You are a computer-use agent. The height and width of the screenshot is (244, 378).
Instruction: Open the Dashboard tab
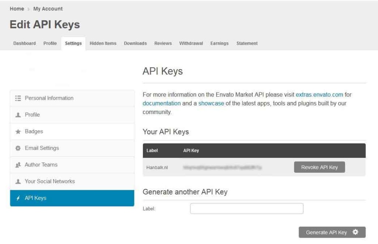[24, 44]
